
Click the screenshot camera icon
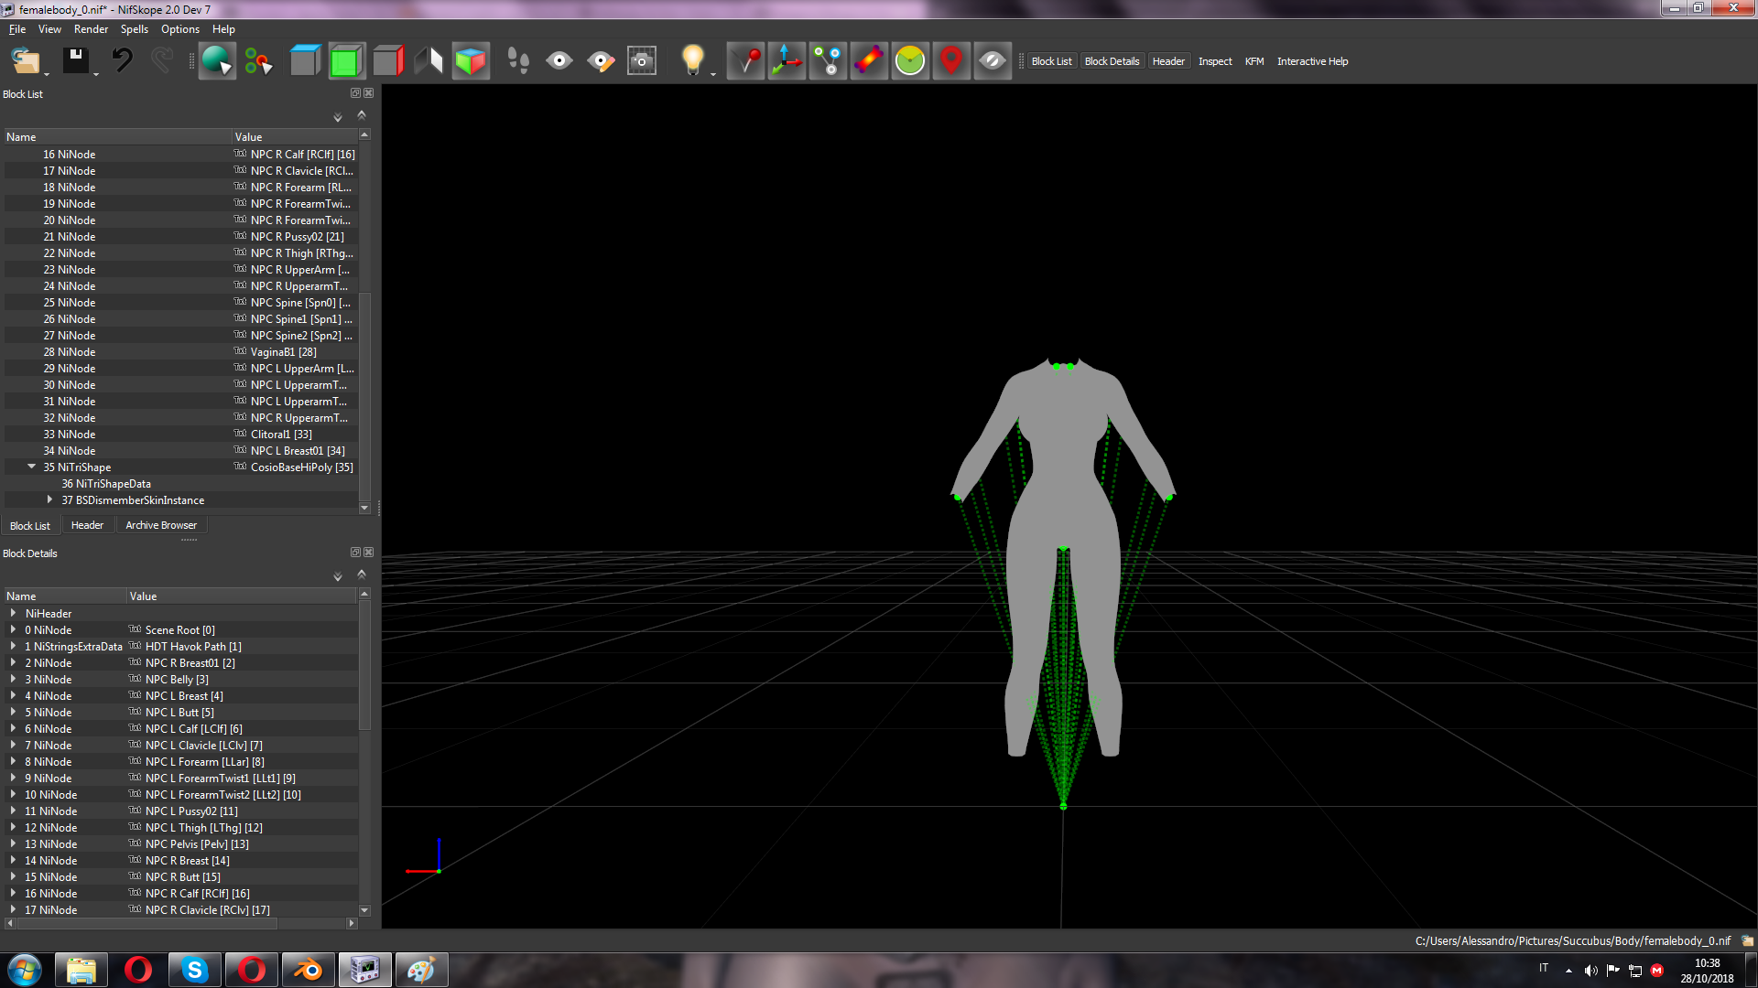(x=642, y=61)
